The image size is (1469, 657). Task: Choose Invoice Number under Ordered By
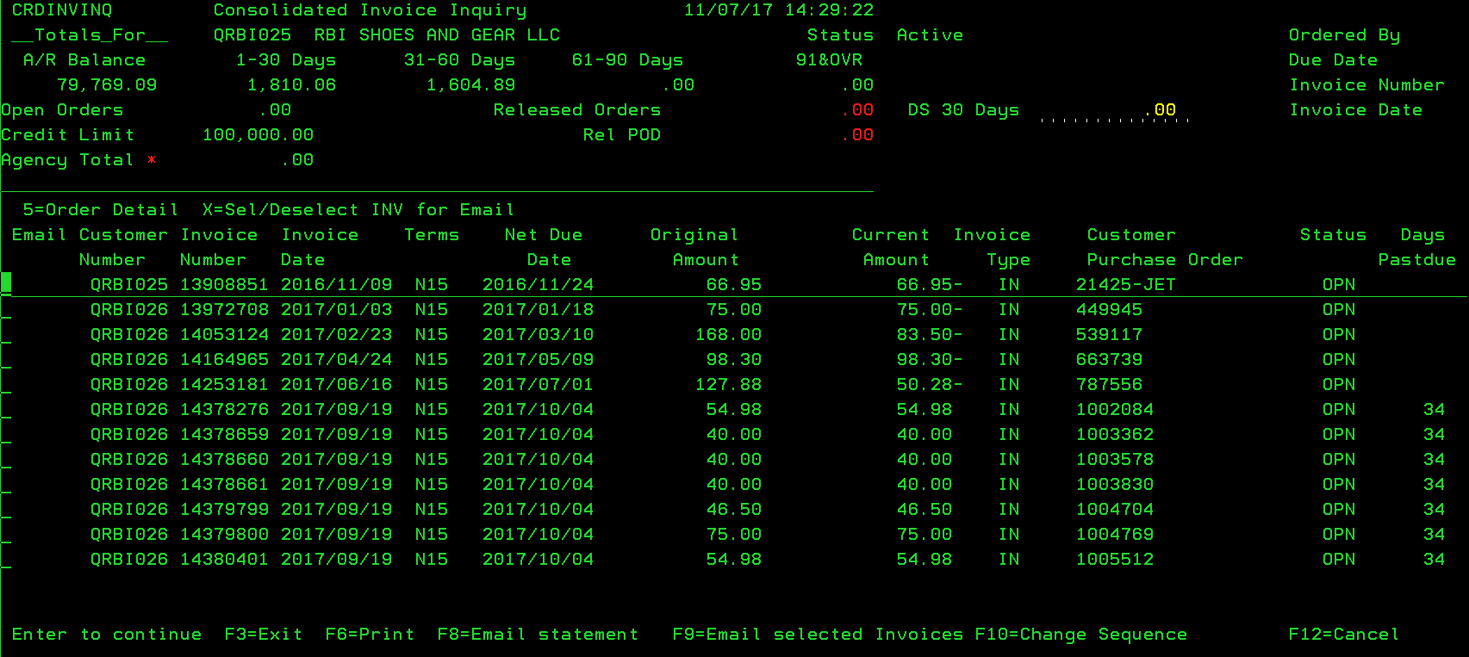[1366, 85]
